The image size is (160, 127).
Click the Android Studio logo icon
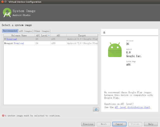click(x=7, y=13)
